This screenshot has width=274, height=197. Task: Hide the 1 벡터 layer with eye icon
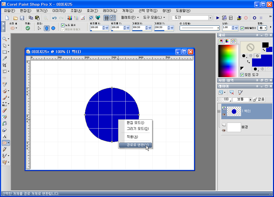click(x=224, y=115)
